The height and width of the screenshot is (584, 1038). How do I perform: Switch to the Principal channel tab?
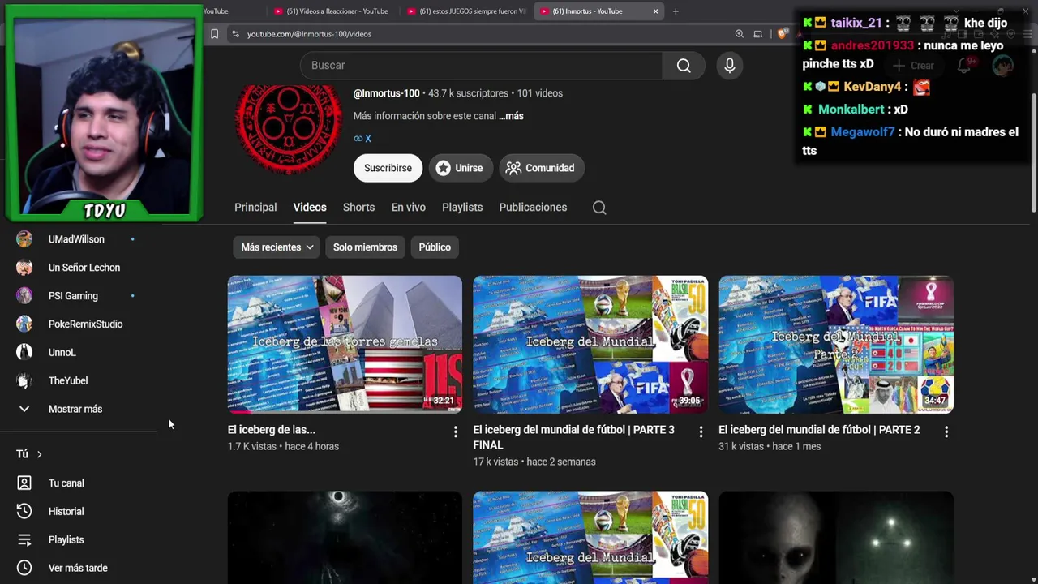pyautogui.click(x=255, y=208)
